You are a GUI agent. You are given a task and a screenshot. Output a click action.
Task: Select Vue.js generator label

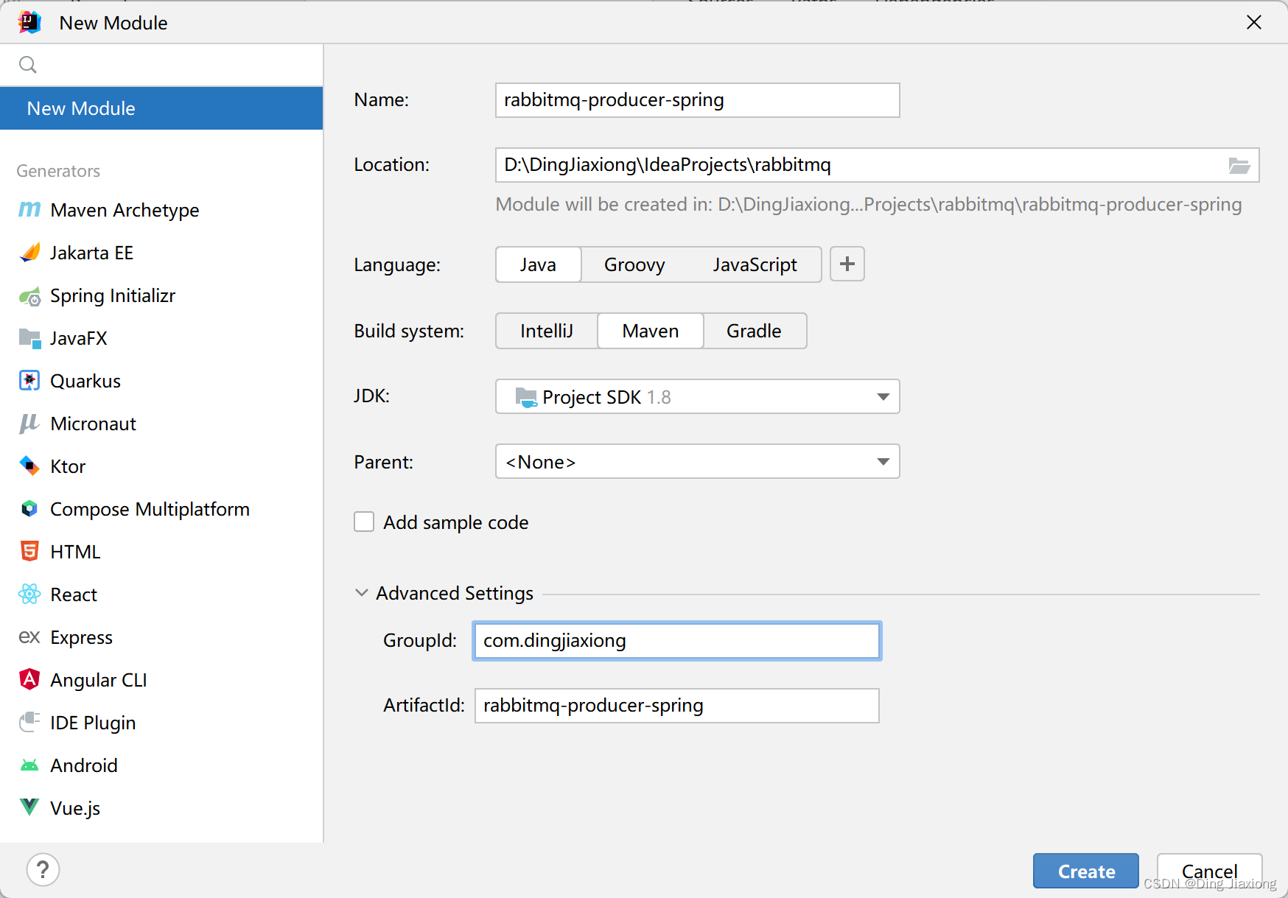[x=75, y=808]
